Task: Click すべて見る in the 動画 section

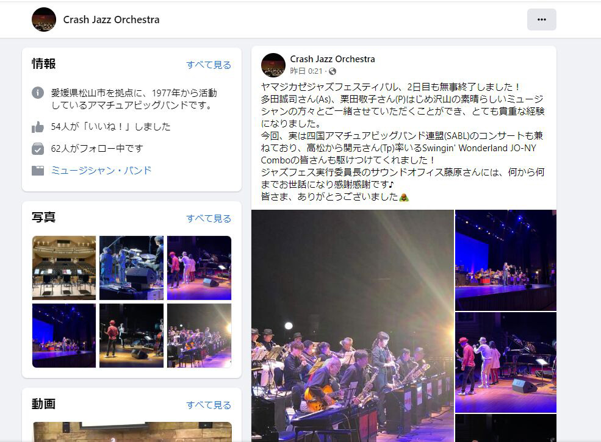Action: (x=209, y=405)
